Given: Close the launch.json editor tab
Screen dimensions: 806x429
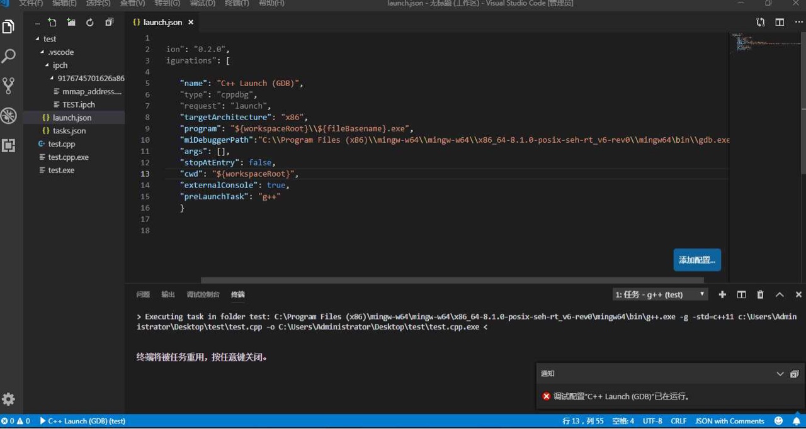Looking at the screenshot, I should tap(191, 22).
